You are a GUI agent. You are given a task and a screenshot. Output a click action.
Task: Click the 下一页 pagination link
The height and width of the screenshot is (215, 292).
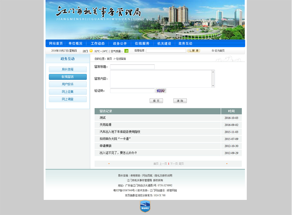[x=174, y=164]
